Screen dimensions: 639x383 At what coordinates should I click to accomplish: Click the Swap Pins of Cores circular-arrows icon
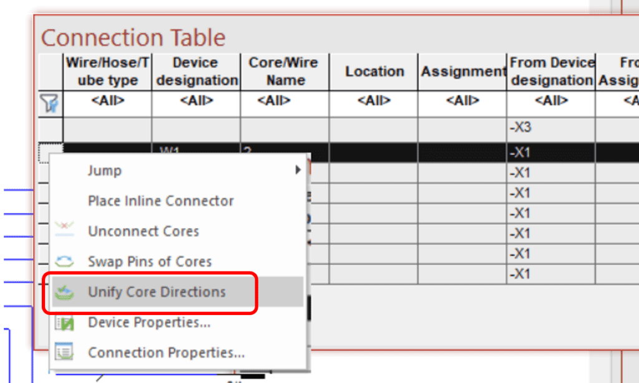66,261
